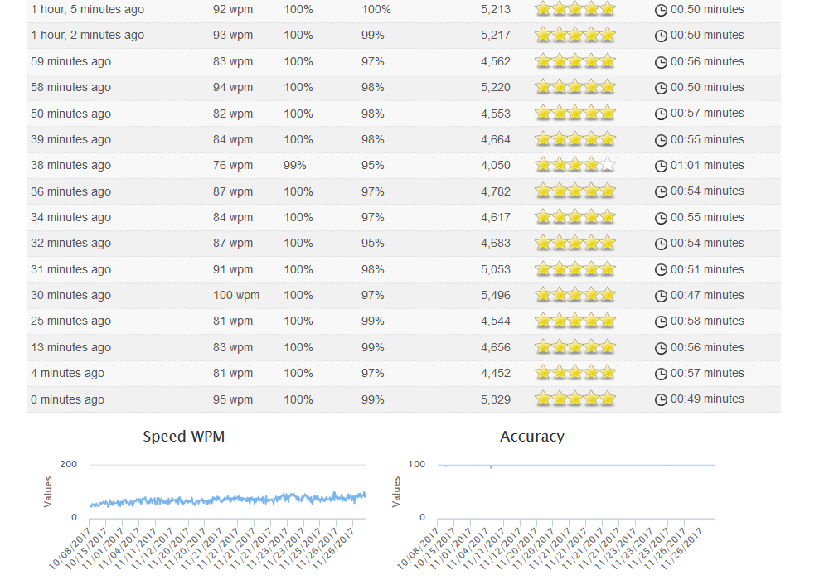Image resolution: width=829 pixels, height=580 pixels.
Task: Click the 'Speed WPM' chart title
Action: tap(183, 437)
